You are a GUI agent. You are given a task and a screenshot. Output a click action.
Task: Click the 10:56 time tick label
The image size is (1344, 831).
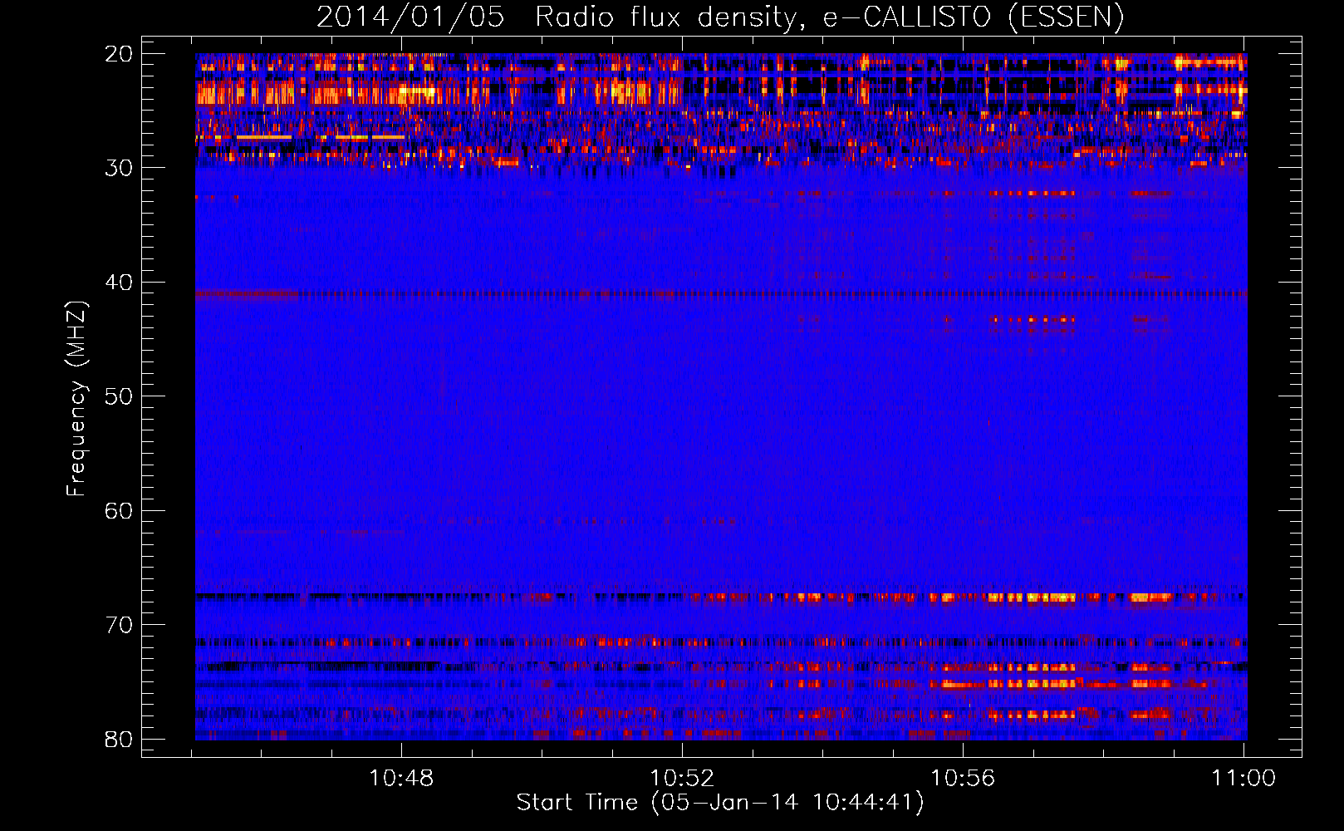(x=963, y=779)
